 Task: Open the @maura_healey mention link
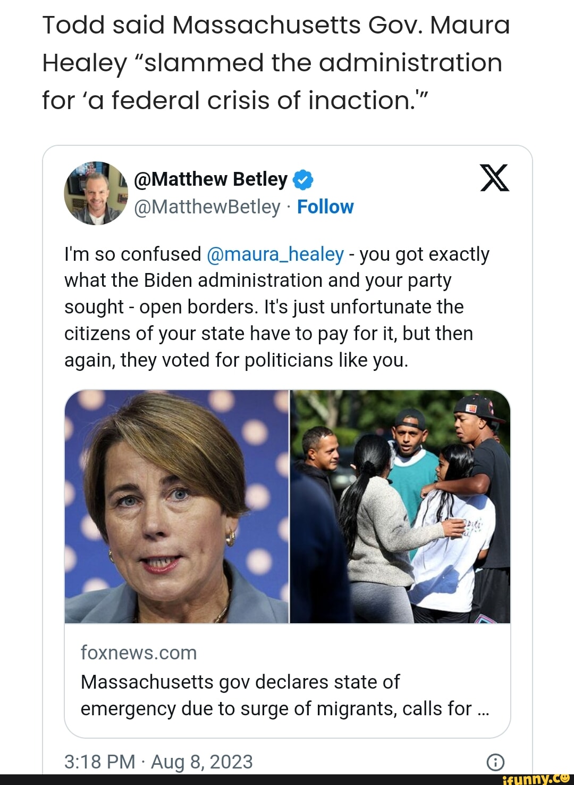275,254
